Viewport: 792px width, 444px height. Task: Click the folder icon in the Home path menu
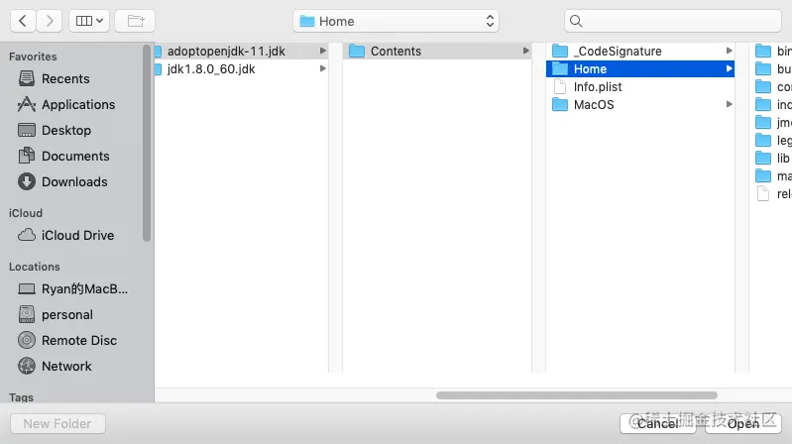pyautogui.click(x=307, y=21)
